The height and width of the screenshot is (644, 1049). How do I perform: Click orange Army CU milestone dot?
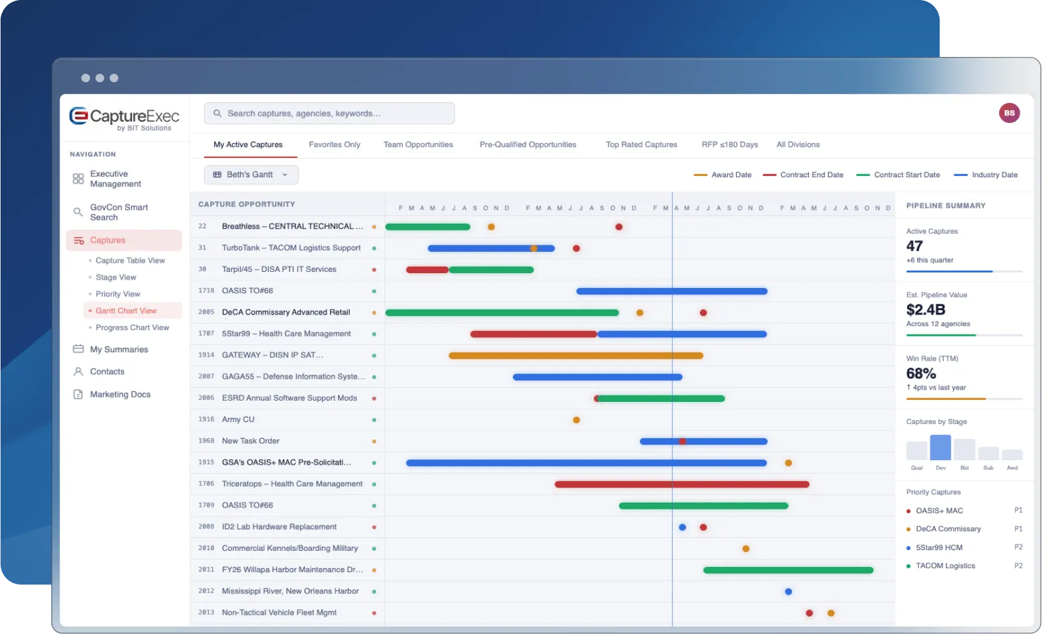tap(576, 421)
